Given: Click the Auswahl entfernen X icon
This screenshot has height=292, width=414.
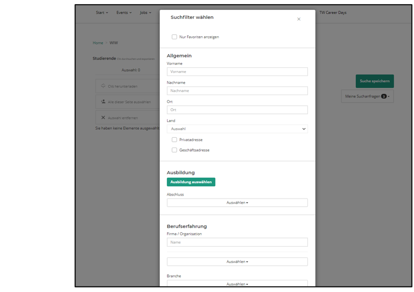Looking at the screenshot, I should (103, 117).
